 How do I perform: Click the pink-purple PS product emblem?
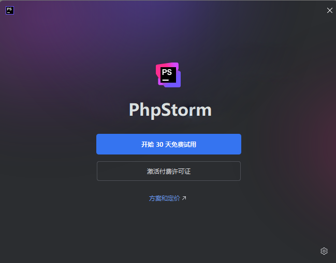(x=168, y=75)
